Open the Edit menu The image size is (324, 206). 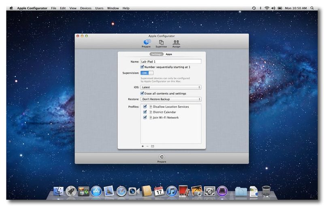[x=63, y=8]
